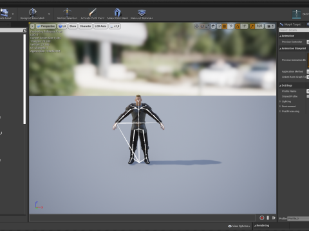This screenshot has width=309, height=231.
Task: Click the Make Static Mesh icon
Action: (117, 12)
